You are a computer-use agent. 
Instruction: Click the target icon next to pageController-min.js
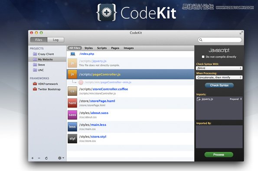pos(81,82)
